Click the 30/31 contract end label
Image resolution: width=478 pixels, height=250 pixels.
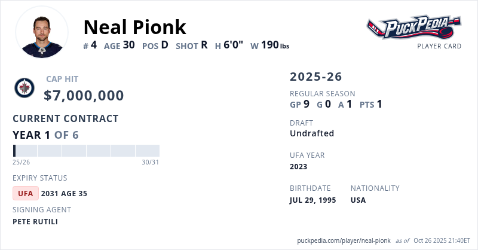150,162
